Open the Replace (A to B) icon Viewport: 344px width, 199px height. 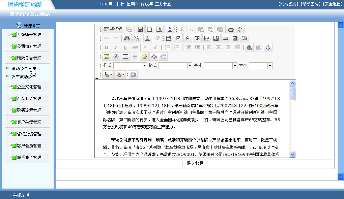(137, 38)
